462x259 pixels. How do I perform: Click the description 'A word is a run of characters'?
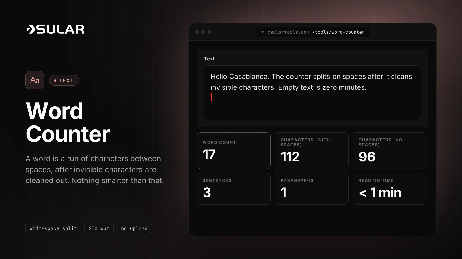tap(95, 170)
